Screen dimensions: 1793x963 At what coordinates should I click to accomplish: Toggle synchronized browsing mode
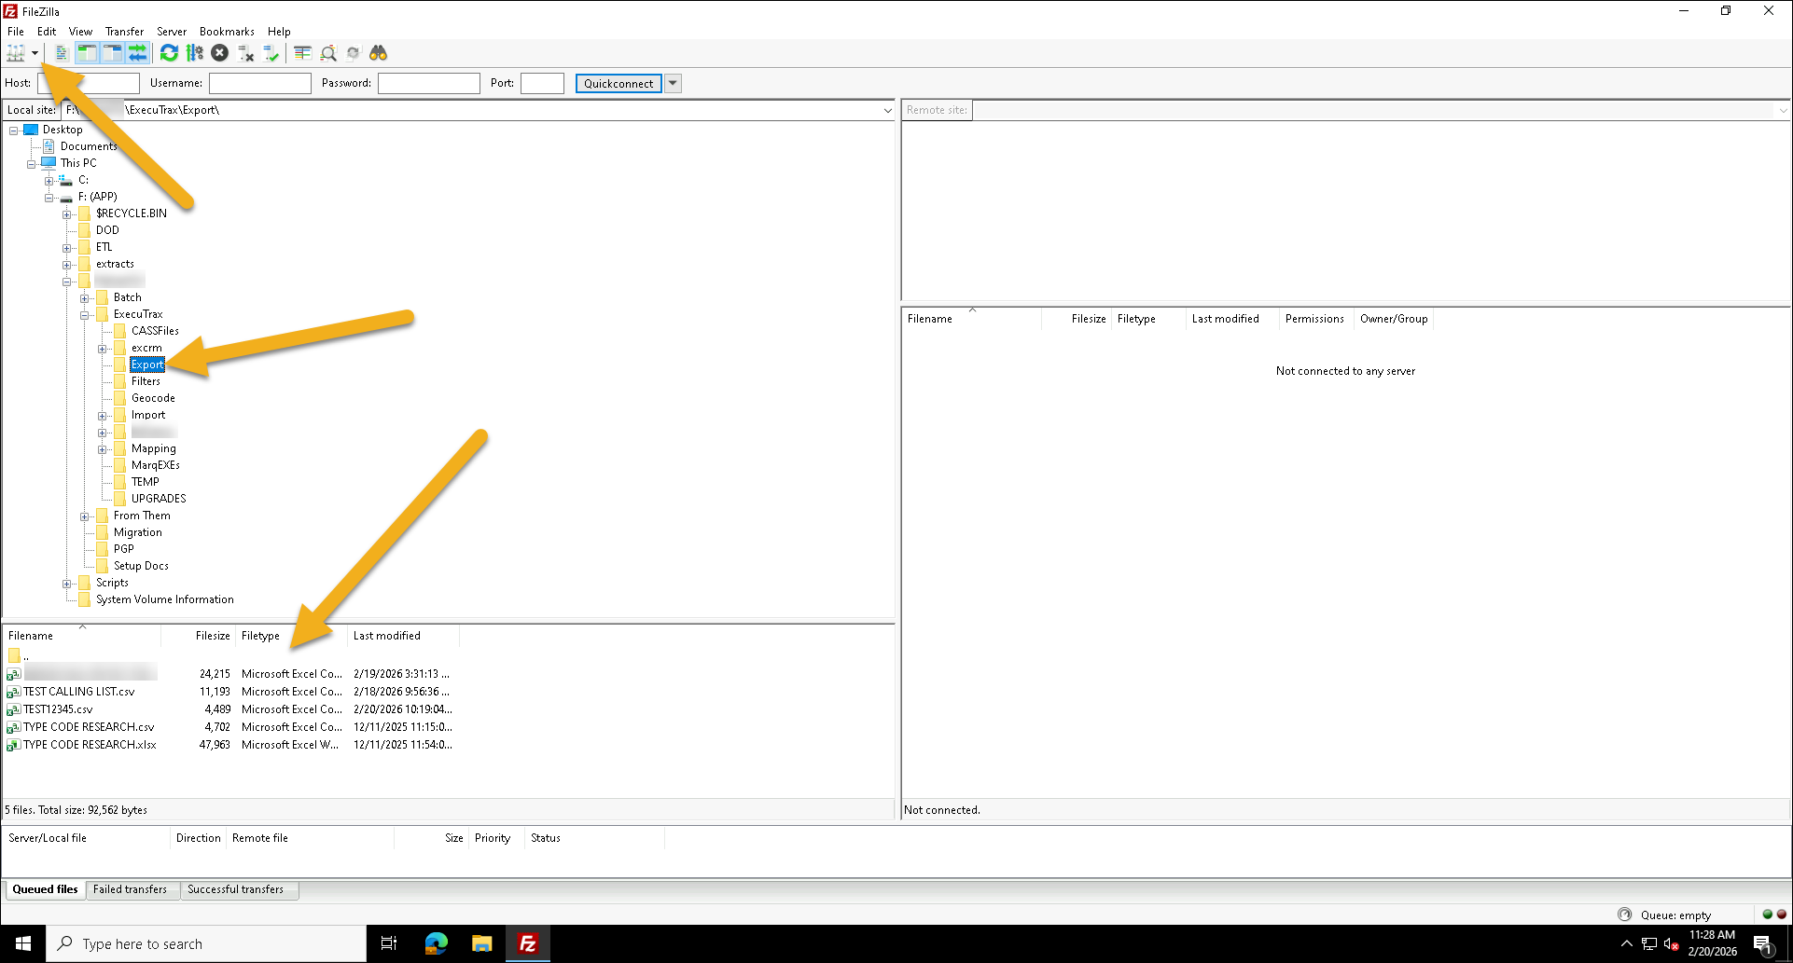pyautogui.click(x=354, y=53)
